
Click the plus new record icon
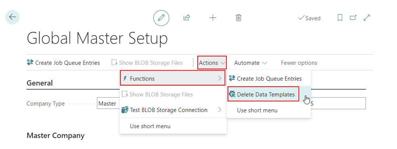[213, 18]
